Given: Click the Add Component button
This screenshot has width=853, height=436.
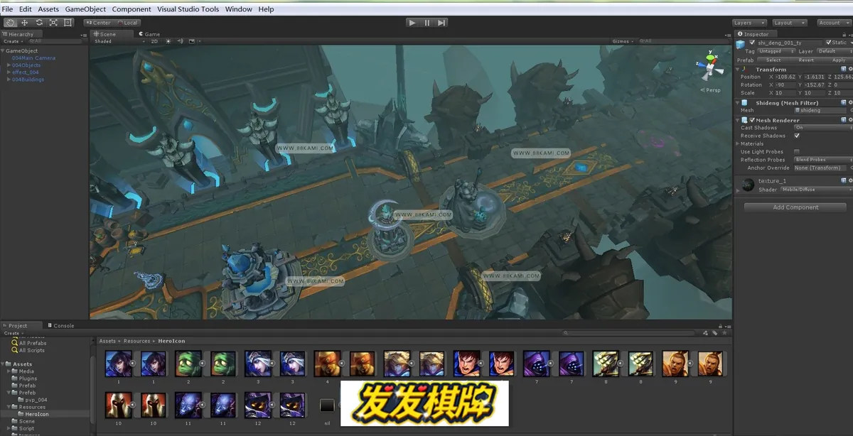Looking at the screenshot, I should coord(795,207).
